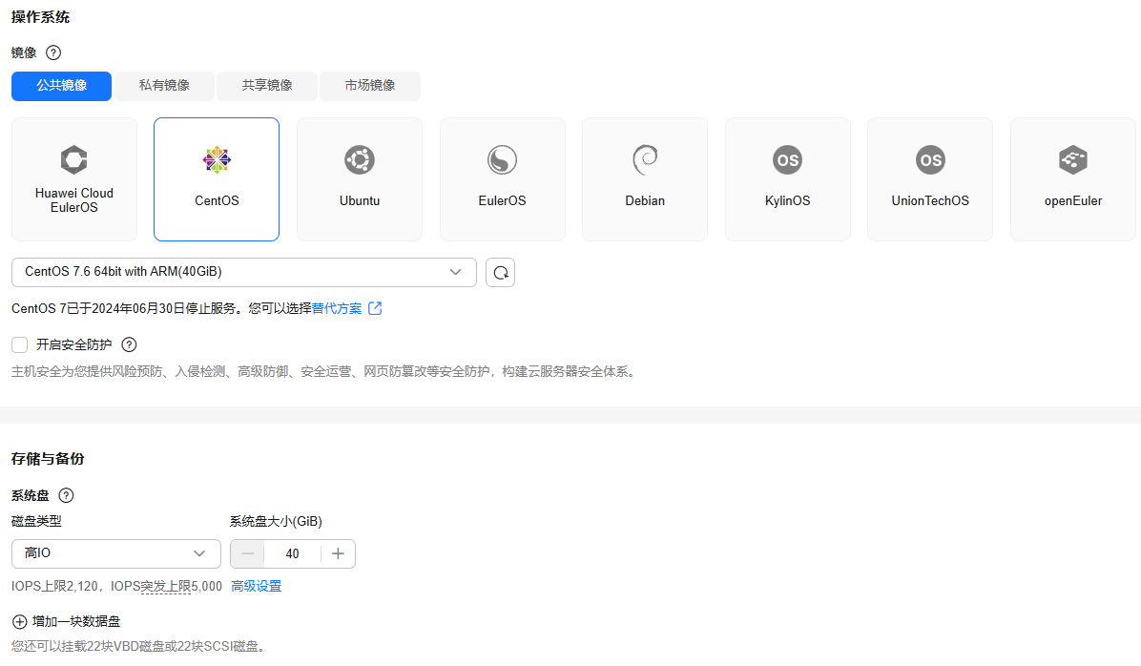The image size is (1141, 666).
Task: Open the external link icon after 替代方案
Action: (x=375, y=308)
